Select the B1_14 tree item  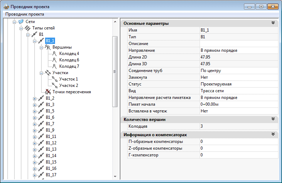[51, 156]
